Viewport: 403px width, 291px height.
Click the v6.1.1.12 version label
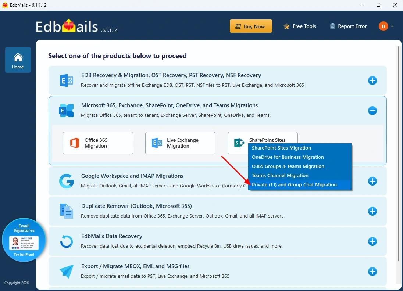(x=108, y=30)
